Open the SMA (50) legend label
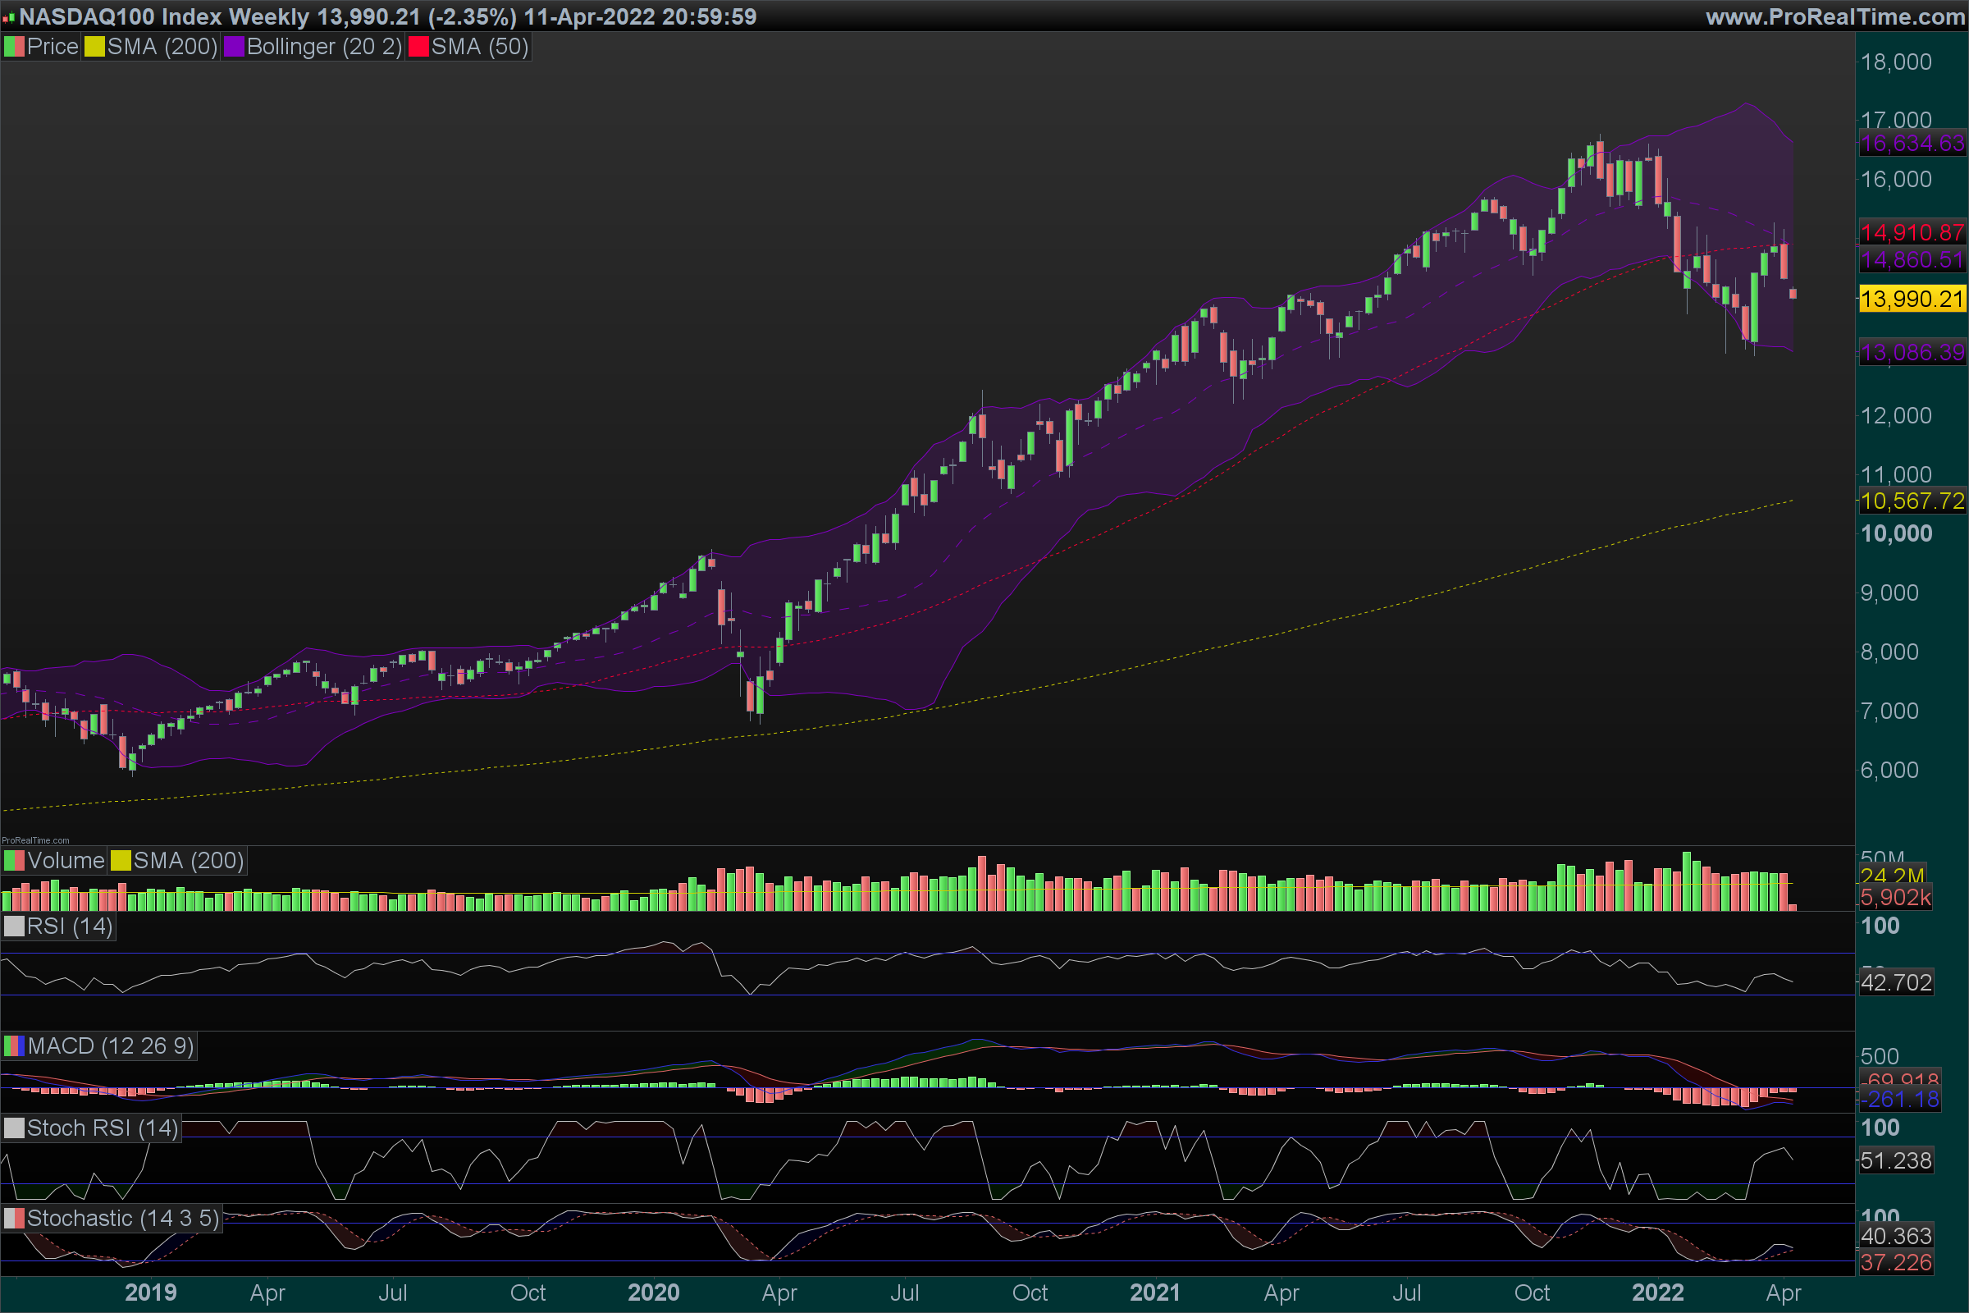The width and height of the screenshot is (1969, 1313). (480, 47)
